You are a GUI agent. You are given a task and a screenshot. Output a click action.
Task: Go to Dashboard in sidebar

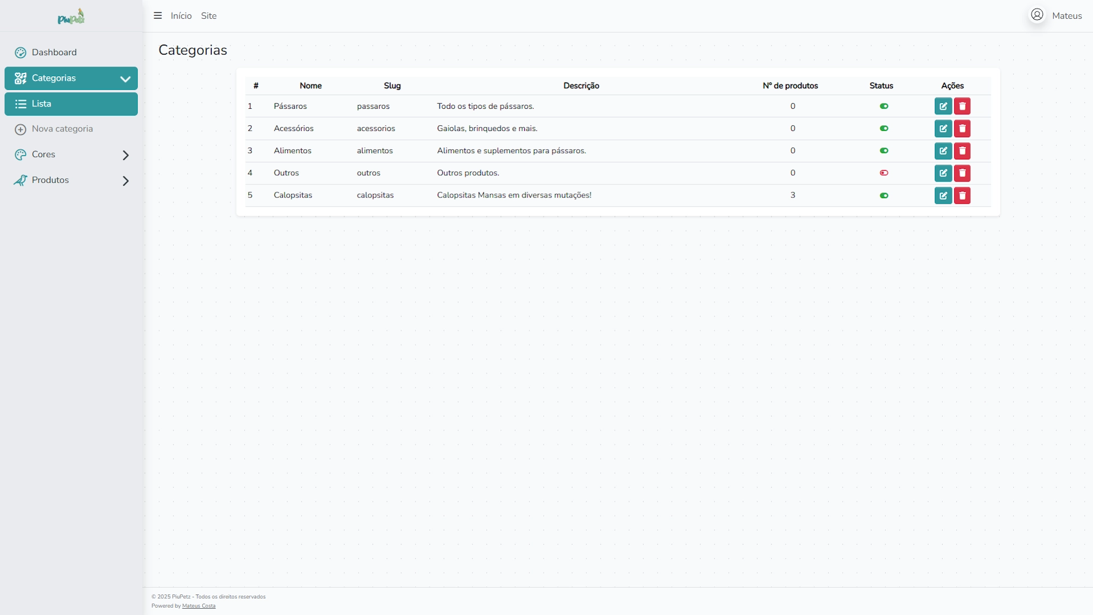tap(54, 52)
